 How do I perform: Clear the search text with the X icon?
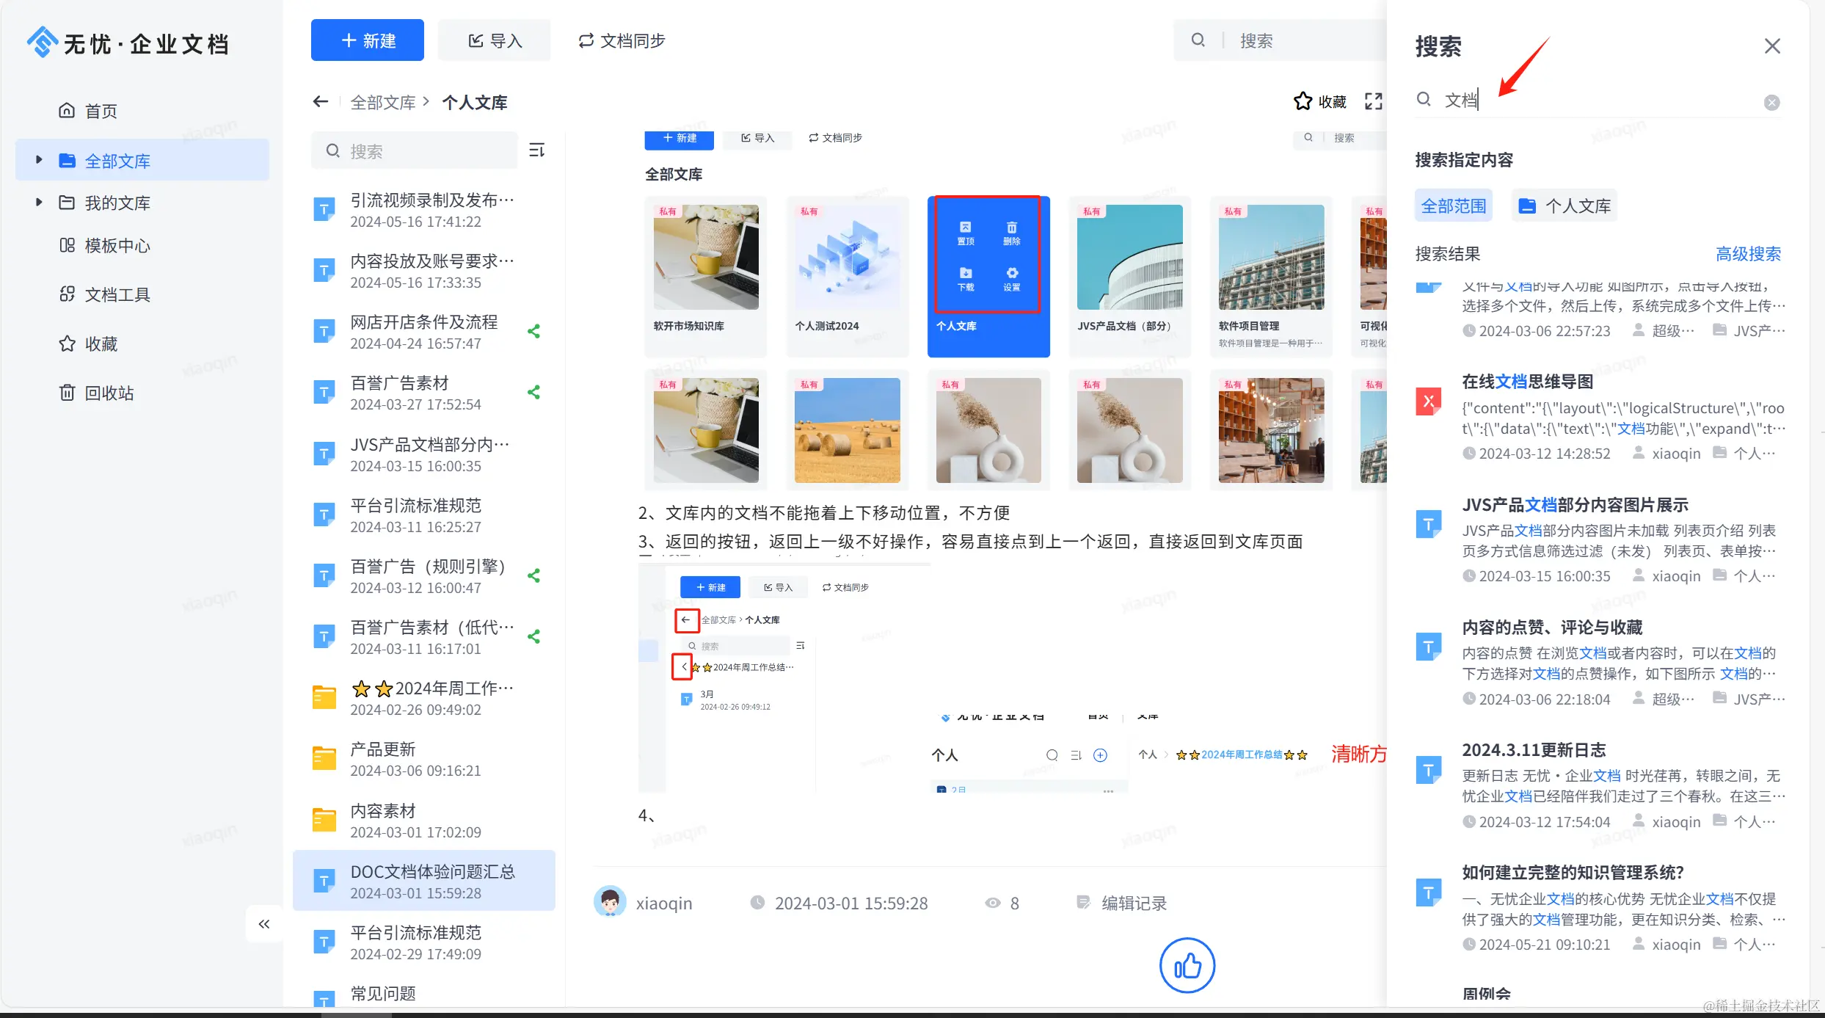point(1771,103)
